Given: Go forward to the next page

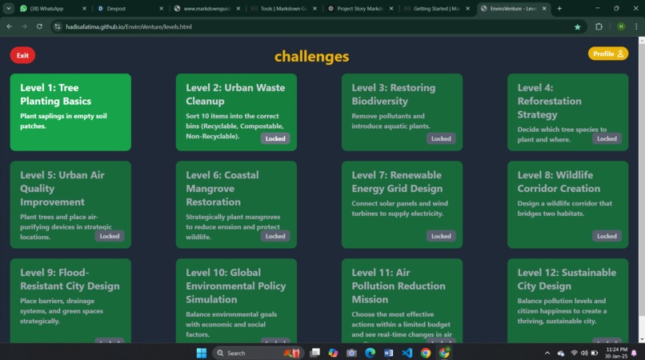Looking at the screenshot, I should (24, 26).
